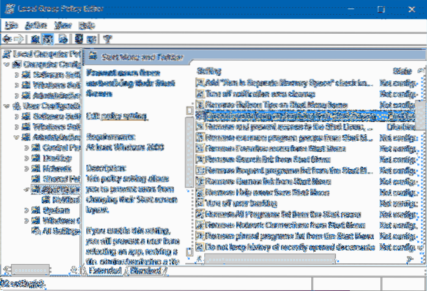The image size is (427, 291).
Task: Select the Shared Folders tree item
Action: click(58, 178)
